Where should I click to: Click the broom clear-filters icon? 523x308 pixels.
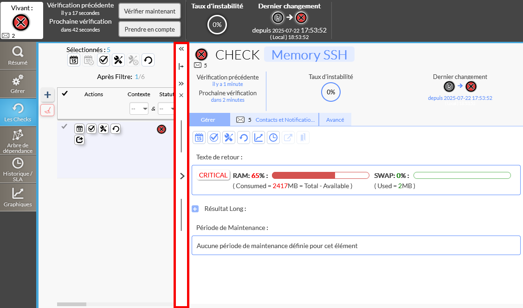pos(47,110)
